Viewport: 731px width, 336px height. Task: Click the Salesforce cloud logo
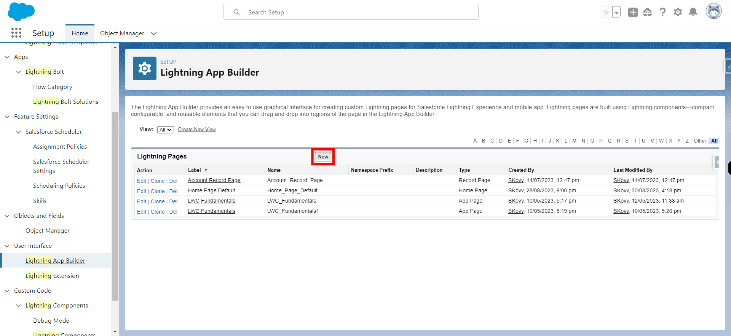click(x=21, y=11)
